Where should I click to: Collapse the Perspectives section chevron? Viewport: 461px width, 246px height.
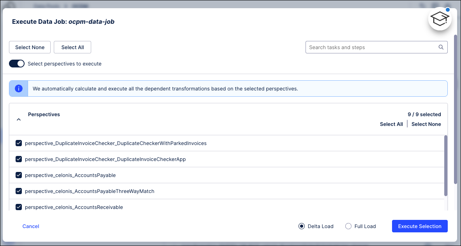18,120
